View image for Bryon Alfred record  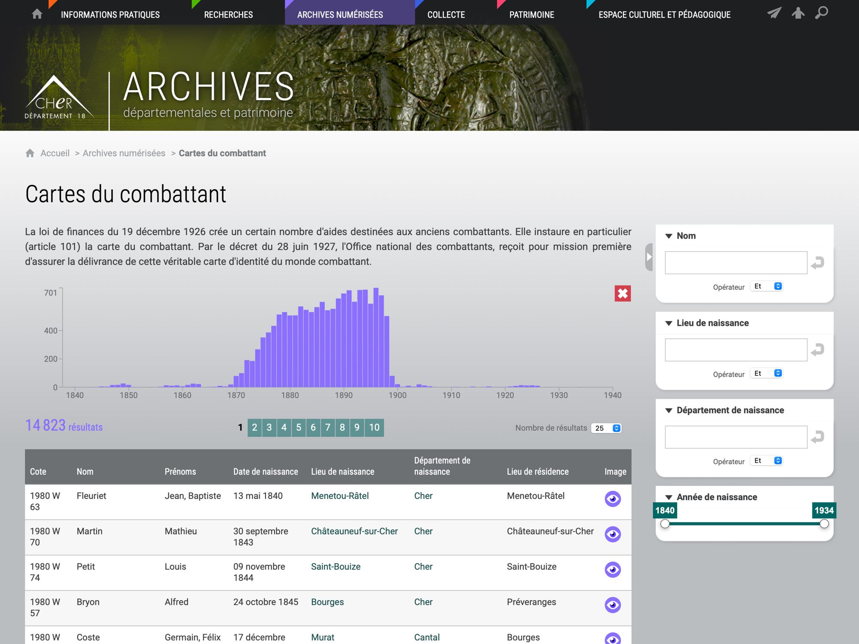[x=612, y=605]
